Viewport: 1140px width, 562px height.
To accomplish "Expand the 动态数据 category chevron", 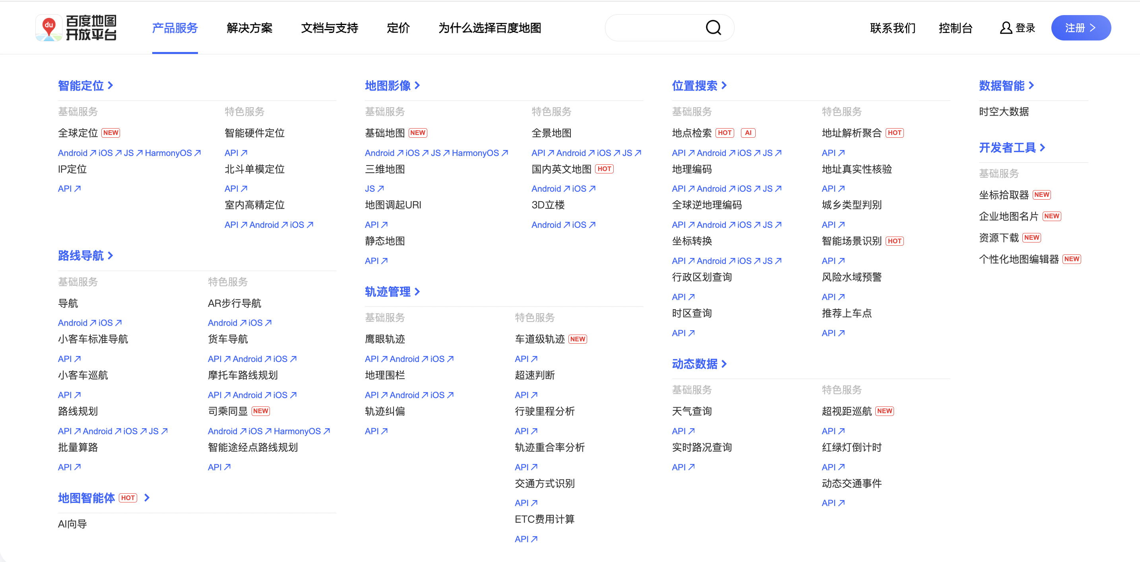I will pyautogui.click(x=725, y=364).
